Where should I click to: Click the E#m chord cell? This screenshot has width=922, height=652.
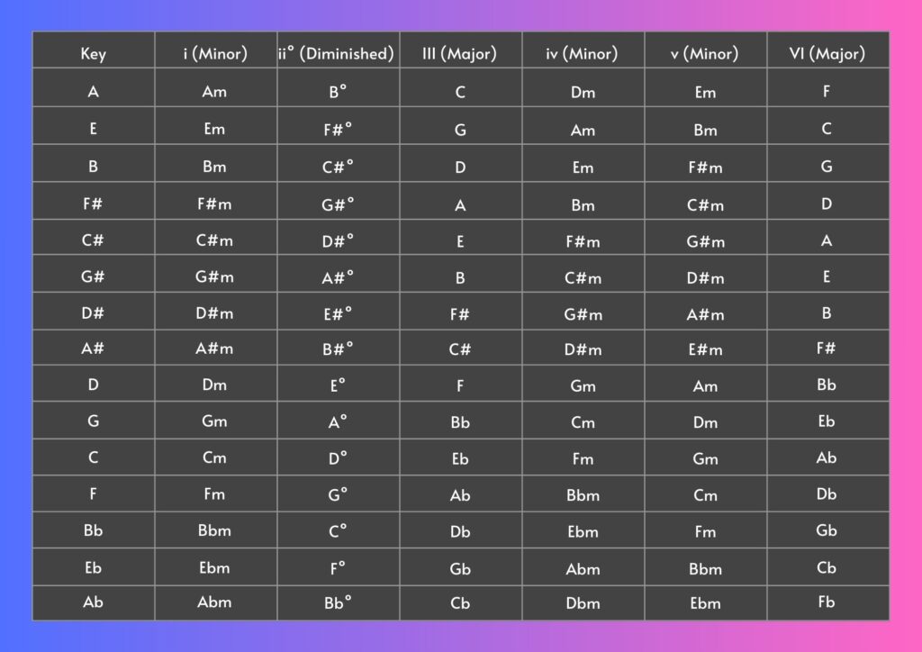point(705,349)
